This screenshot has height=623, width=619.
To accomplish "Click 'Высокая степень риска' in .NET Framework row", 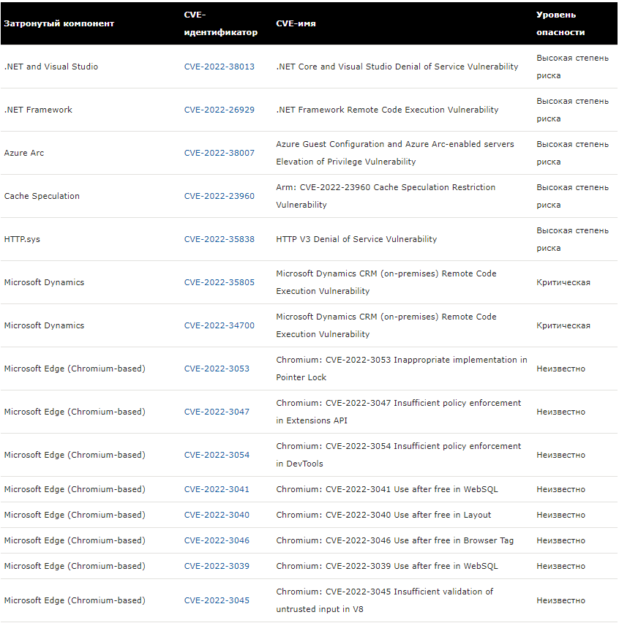I will [572, 110].
